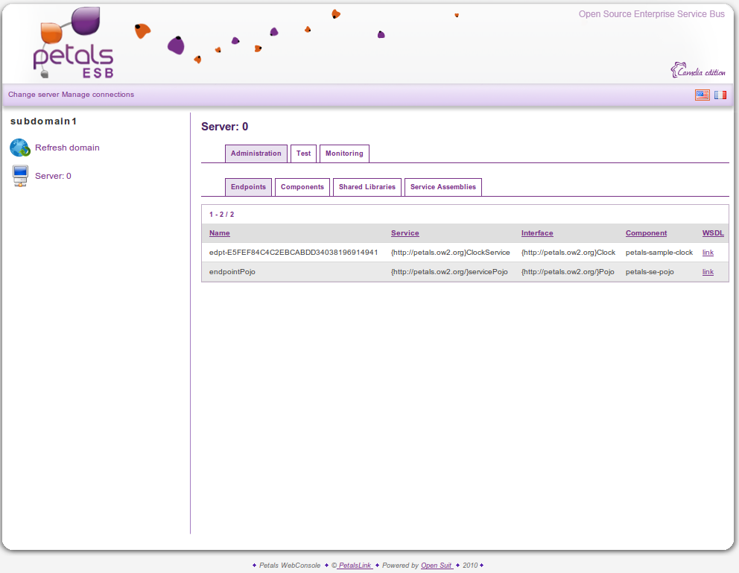Click the Refresh domain globe icon
The width and height of the screenshot is (739, 573).
click(x=20, y=148)
